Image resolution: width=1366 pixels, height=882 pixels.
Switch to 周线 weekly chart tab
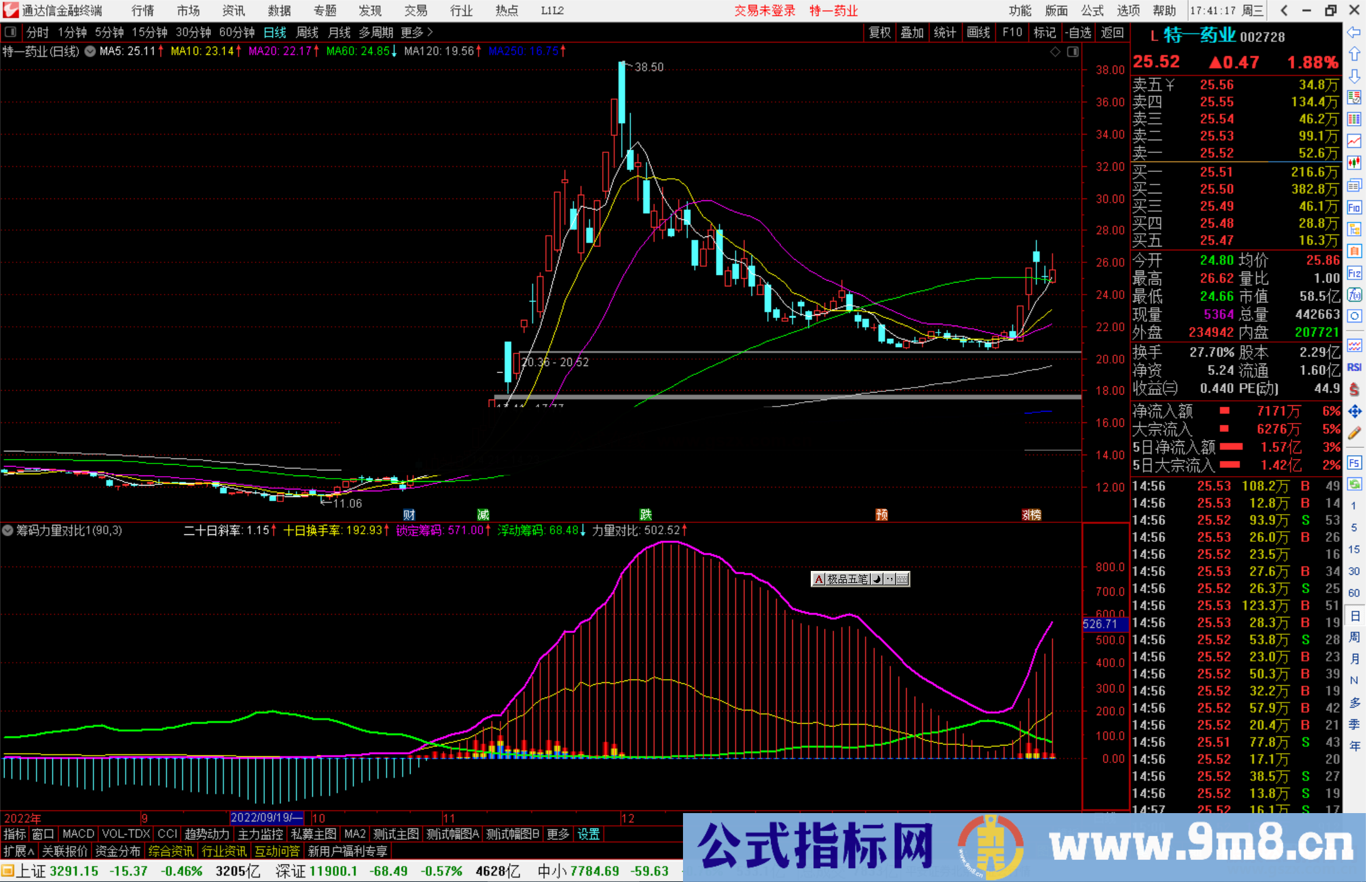[x=307, y=32]
